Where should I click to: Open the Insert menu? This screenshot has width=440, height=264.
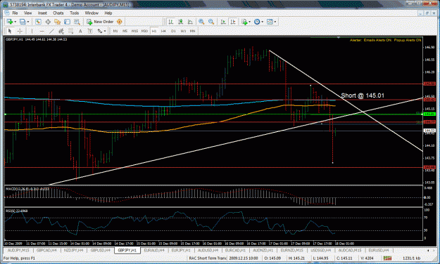click(42, 13)
